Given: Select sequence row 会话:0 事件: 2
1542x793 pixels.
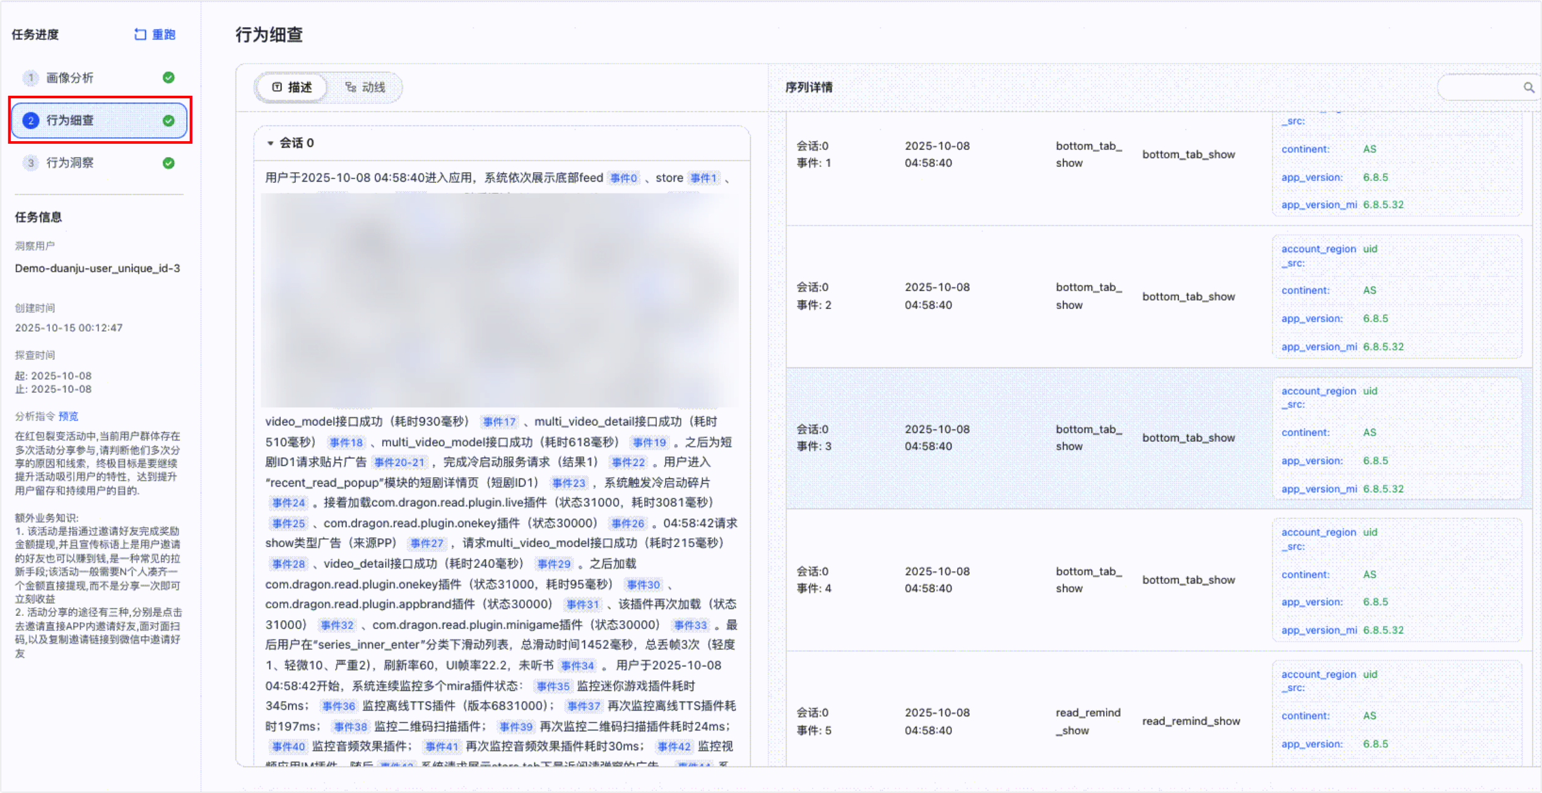Looking at the screenshot, I should pos(1159,296).
